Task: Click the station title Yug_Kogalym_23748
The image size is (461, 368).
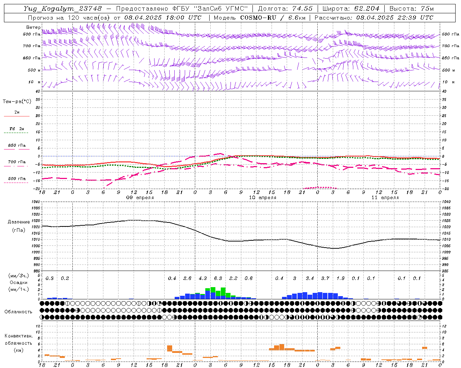Action: tap(63, 9)
